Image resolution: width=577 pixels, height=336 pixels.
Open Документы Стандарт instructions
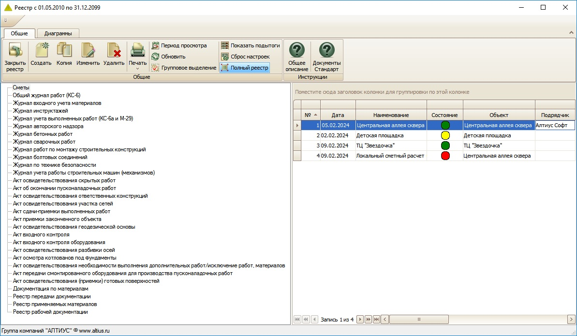pyautogui.click(x=326, y=50)
